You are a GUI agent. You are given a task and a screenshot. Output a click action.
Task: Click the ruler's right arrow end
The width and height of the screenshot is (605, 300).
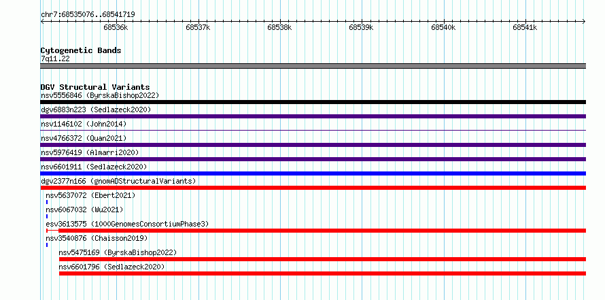pos(584,22)
